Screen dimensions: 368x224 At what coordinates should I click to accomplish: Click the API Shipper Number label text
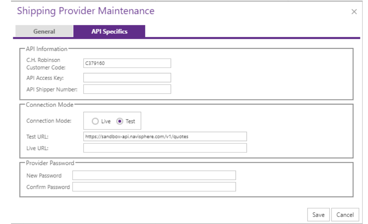pos(52,89)
